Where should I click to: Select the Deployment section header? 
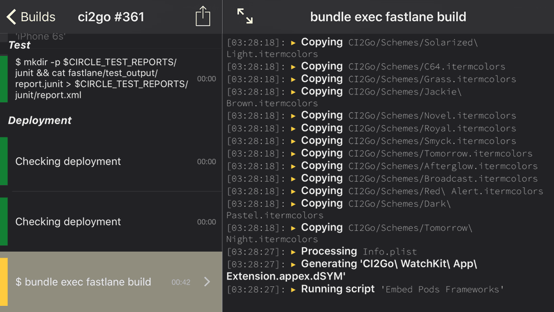pos(40,120)
